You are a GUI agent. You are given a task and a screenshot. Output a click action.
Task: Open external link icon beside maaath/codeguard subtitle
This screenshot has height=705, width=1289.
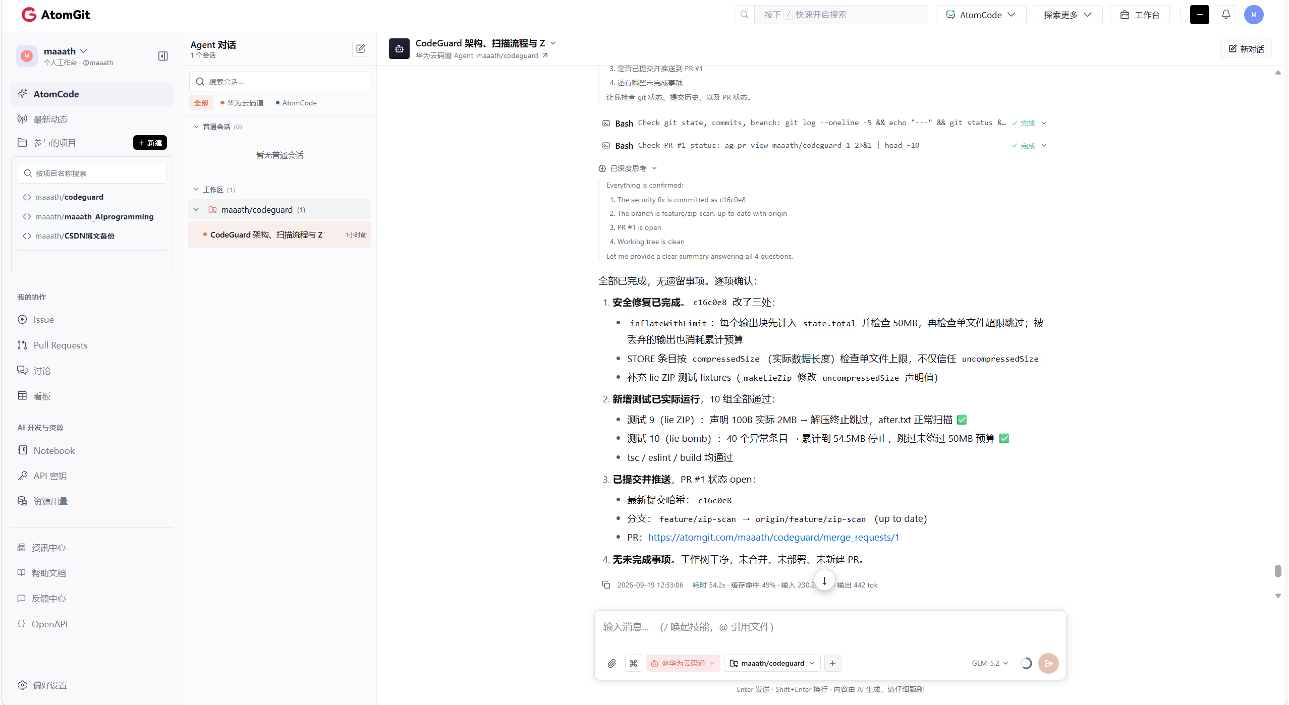tap(545, 55)
